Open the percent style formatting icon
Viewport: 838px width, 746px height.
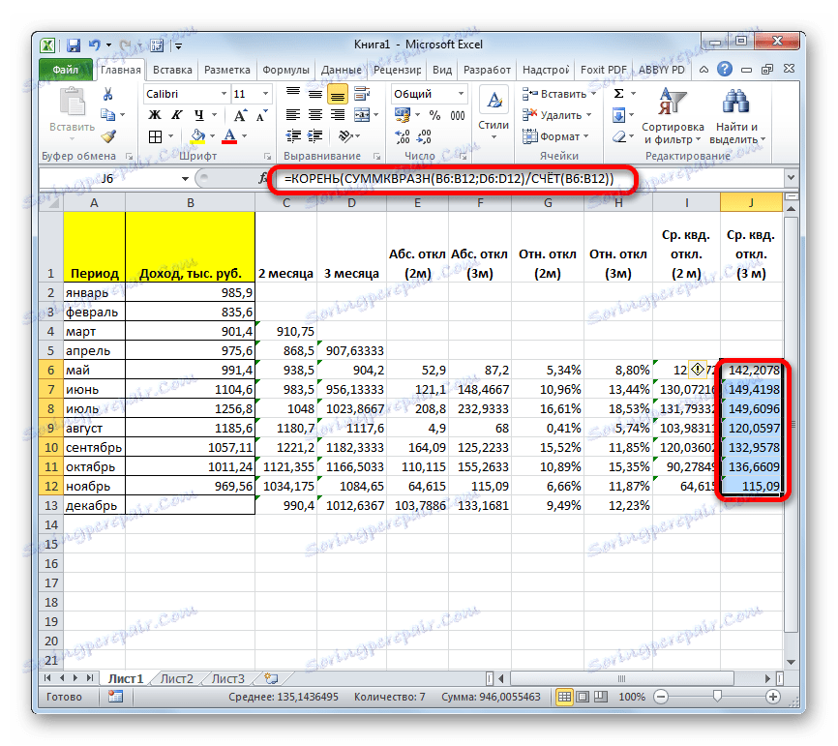pyautogui.click(x=434, y=114)
